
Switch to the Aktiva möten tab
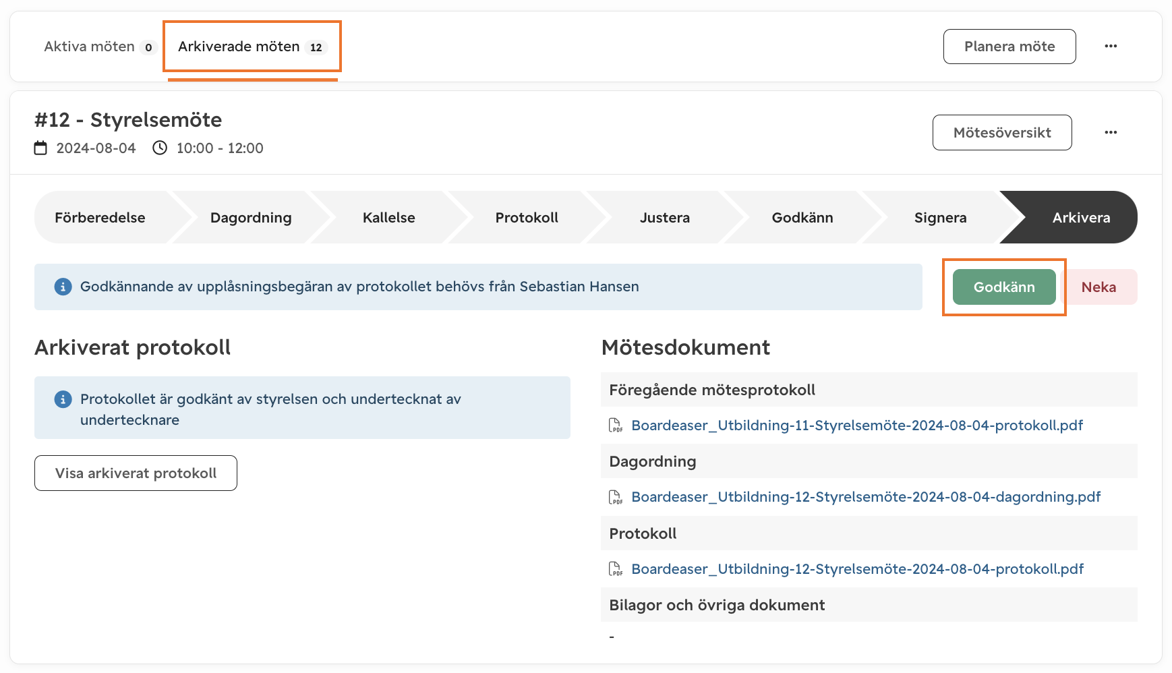tap(100, 47)
